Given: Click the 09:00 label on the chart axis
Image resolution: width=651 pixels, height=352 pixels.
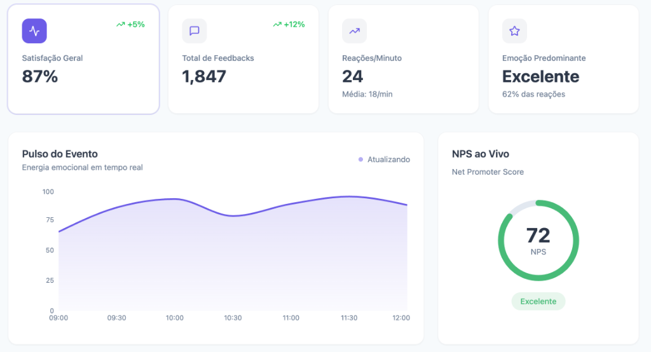Looking at the screenshot, I should (x=58, y=318).
